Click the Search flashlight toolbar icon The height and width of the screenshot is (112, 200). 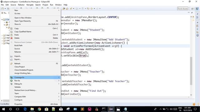click(x=71, y=8)
